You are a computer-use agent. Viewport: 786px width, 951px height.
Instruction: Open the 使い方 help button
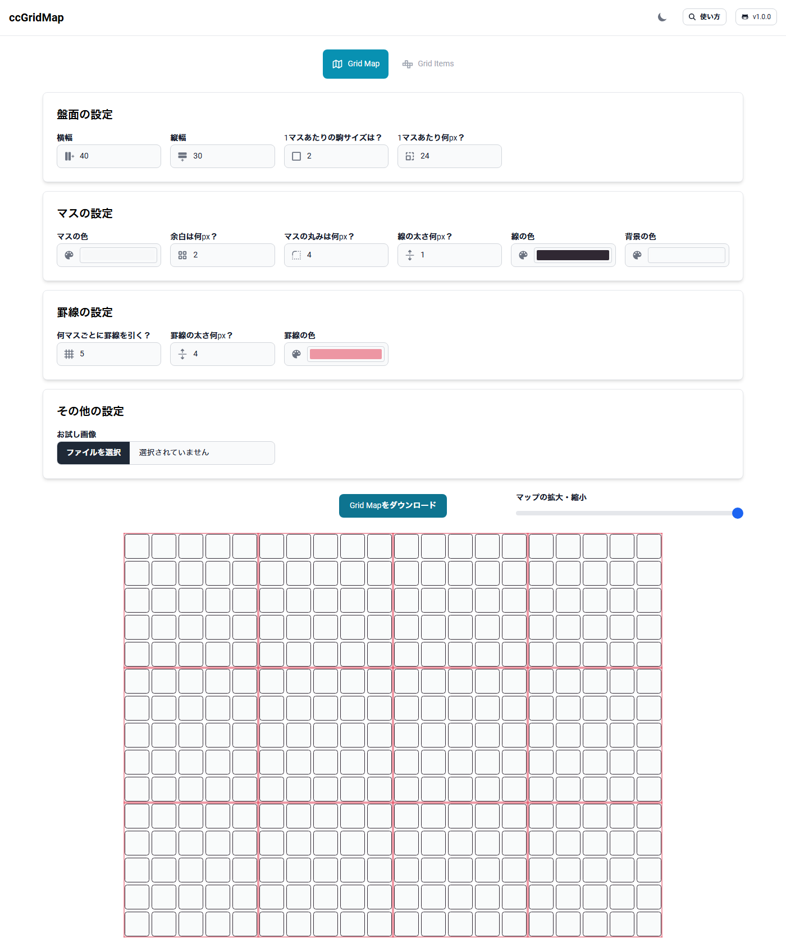tap(704, 17)
